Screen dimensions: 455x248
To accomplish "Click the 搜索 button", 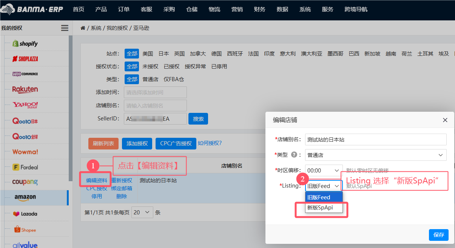I will (198, 119).
